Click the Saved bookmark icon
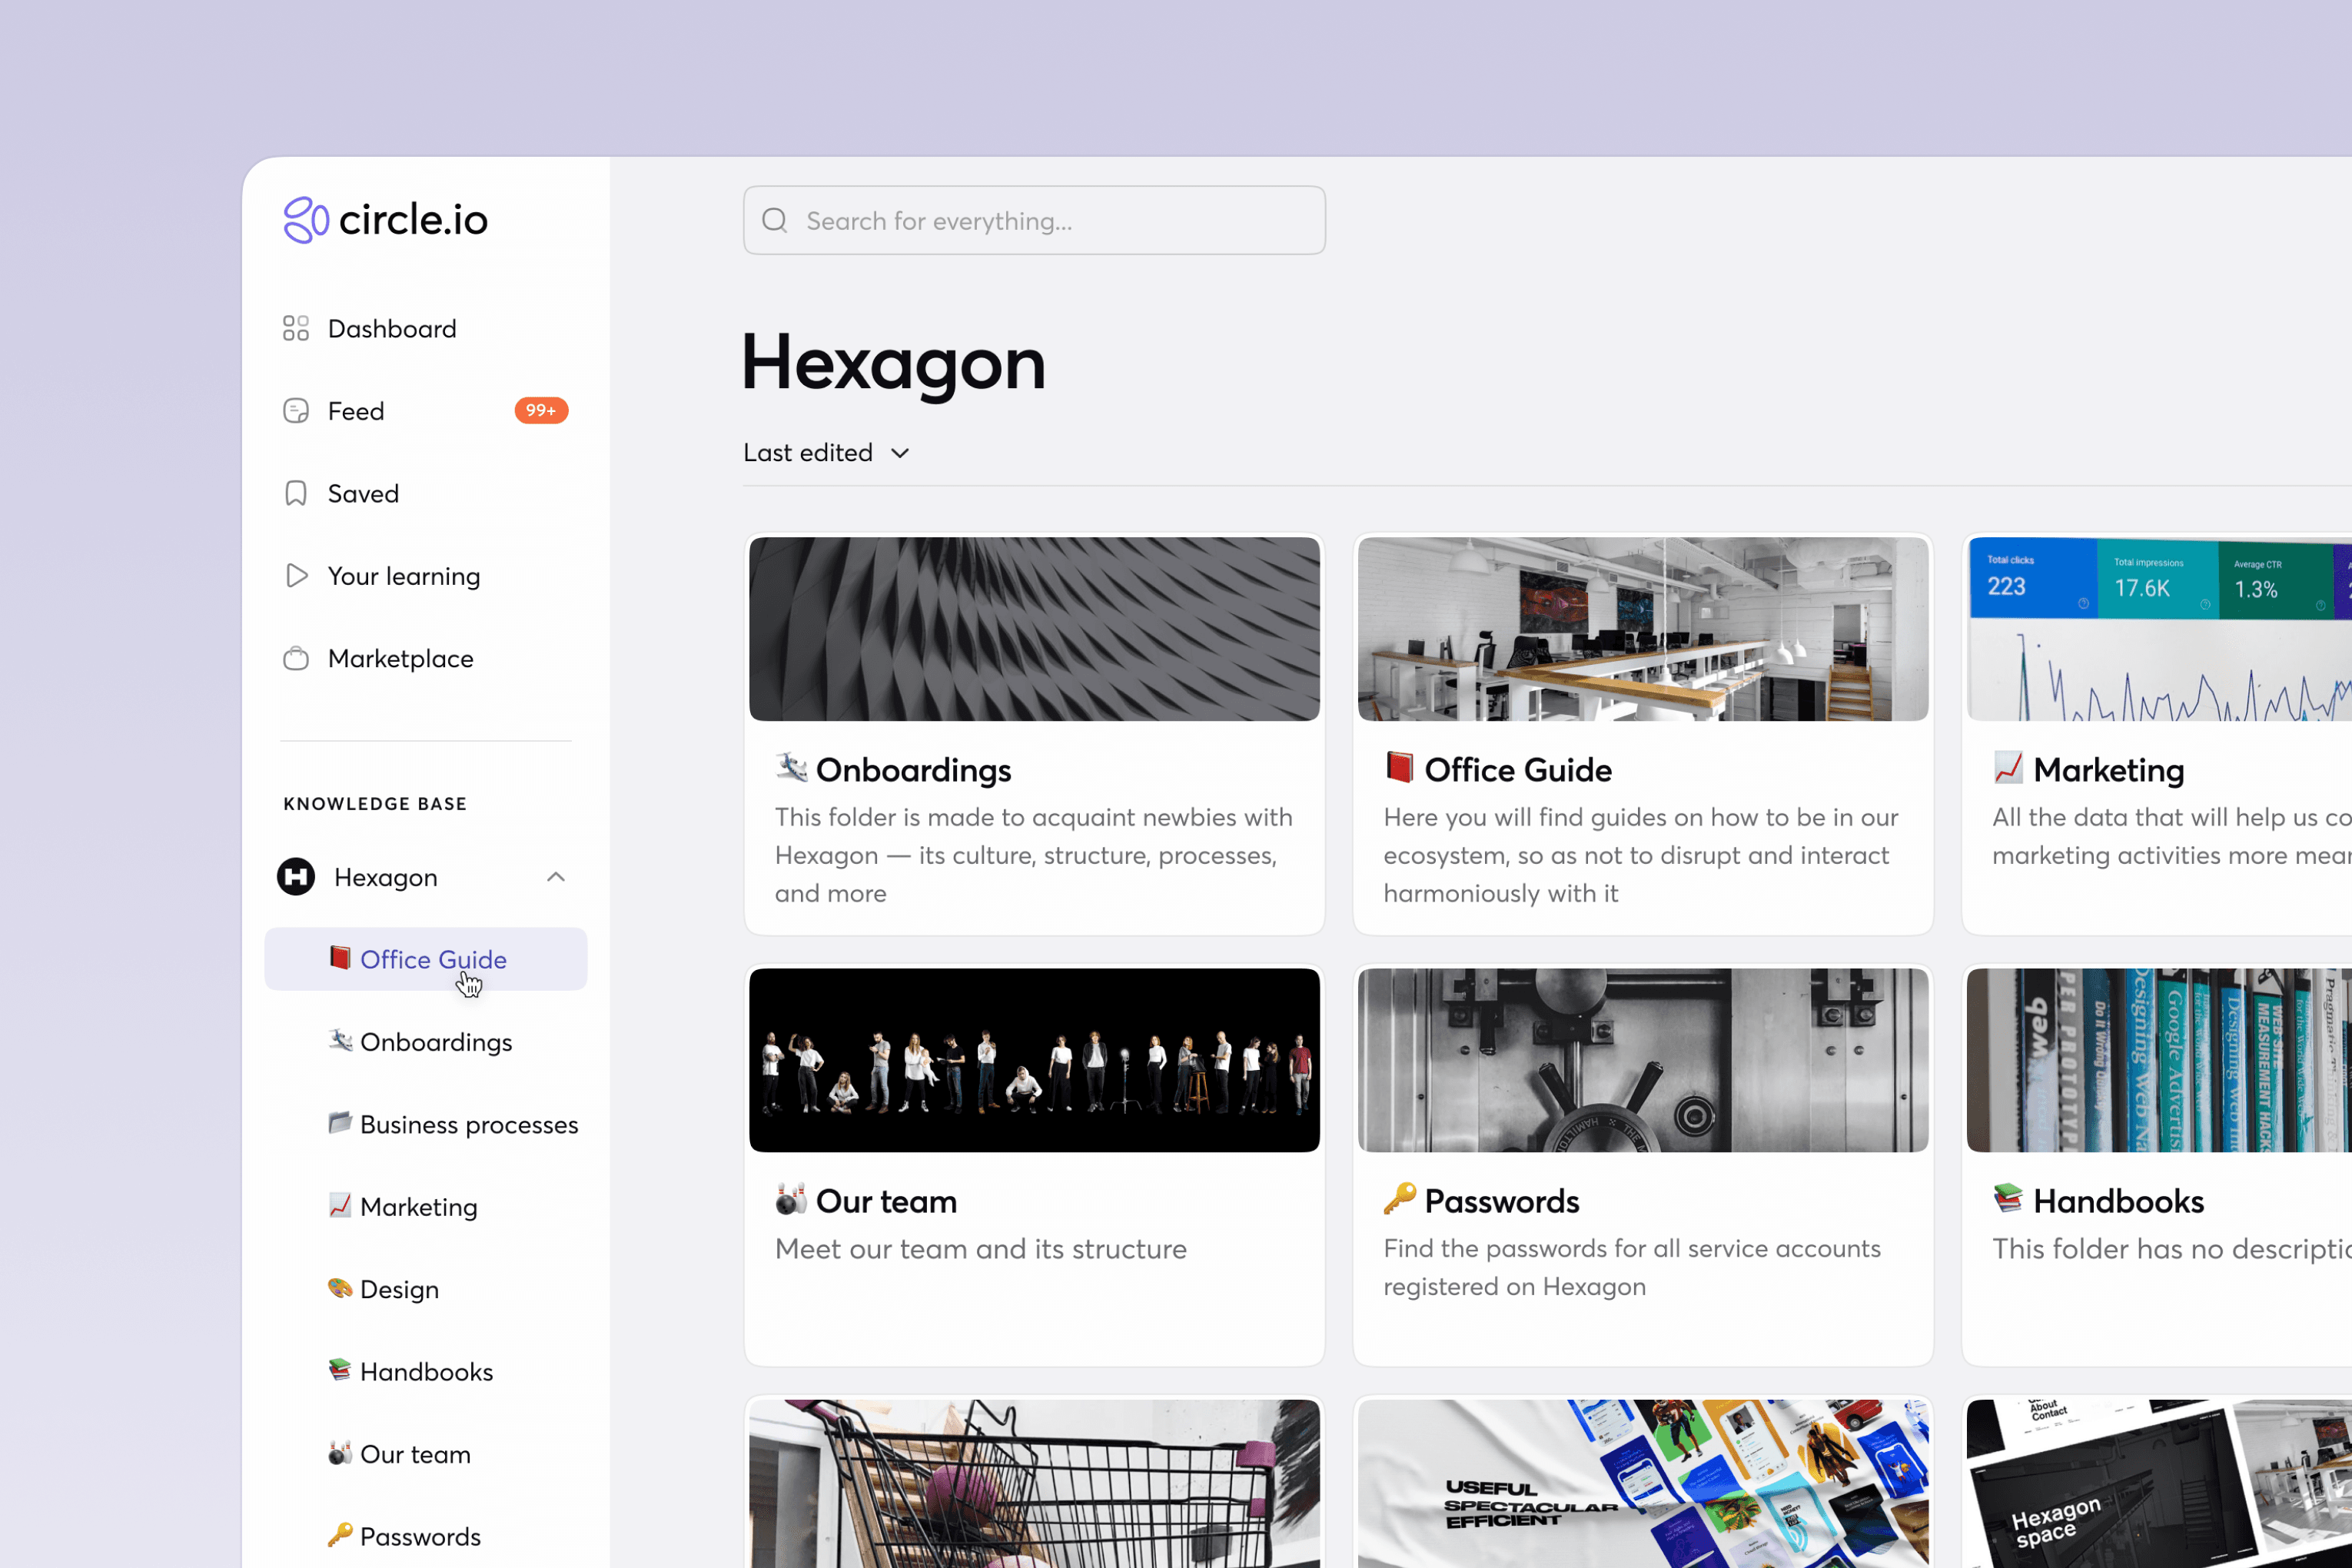The width and height of the screenshot is (2352, 1568). tap(296, 494)
